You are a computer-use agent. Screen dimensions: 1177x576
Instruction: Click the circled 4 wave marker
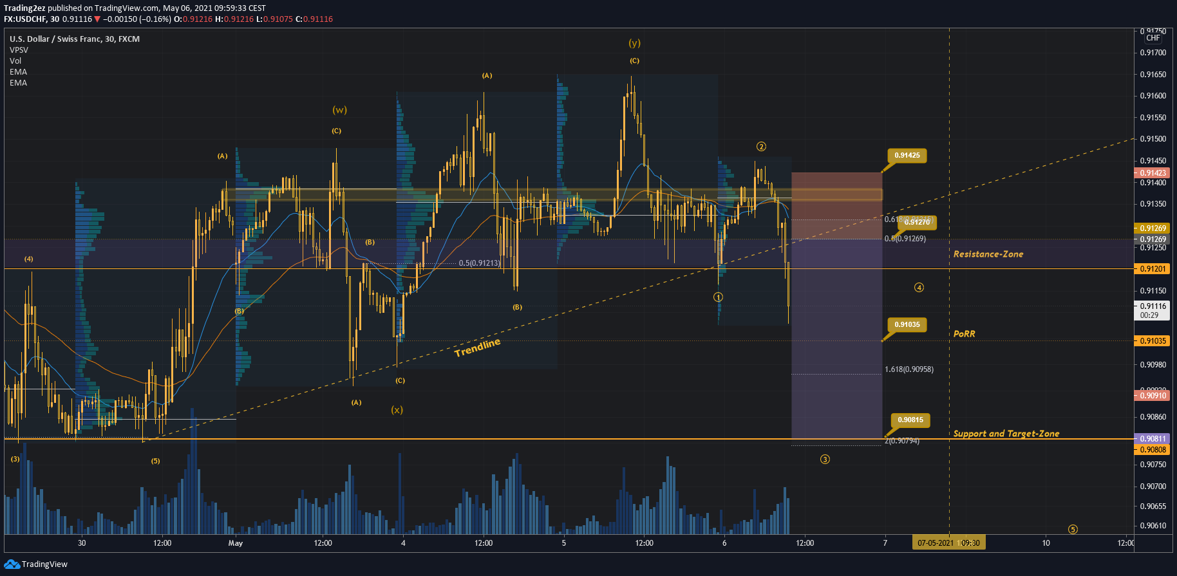[919, 288]
